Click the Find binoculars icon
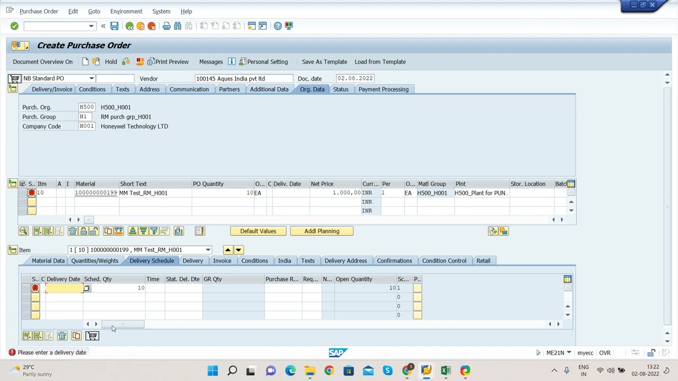 click(177, 26)
